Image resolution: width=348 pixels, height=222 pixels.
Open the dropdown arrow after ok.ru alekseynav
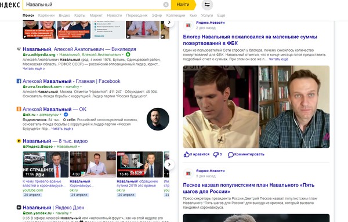tap(60, 115)
